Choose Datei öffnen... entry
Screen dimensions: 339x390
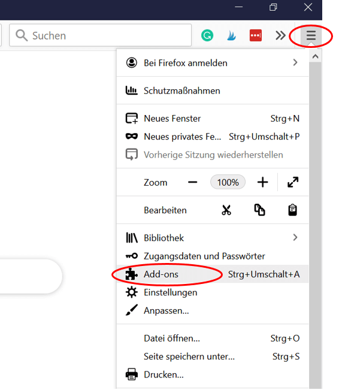tap(213, 338)
